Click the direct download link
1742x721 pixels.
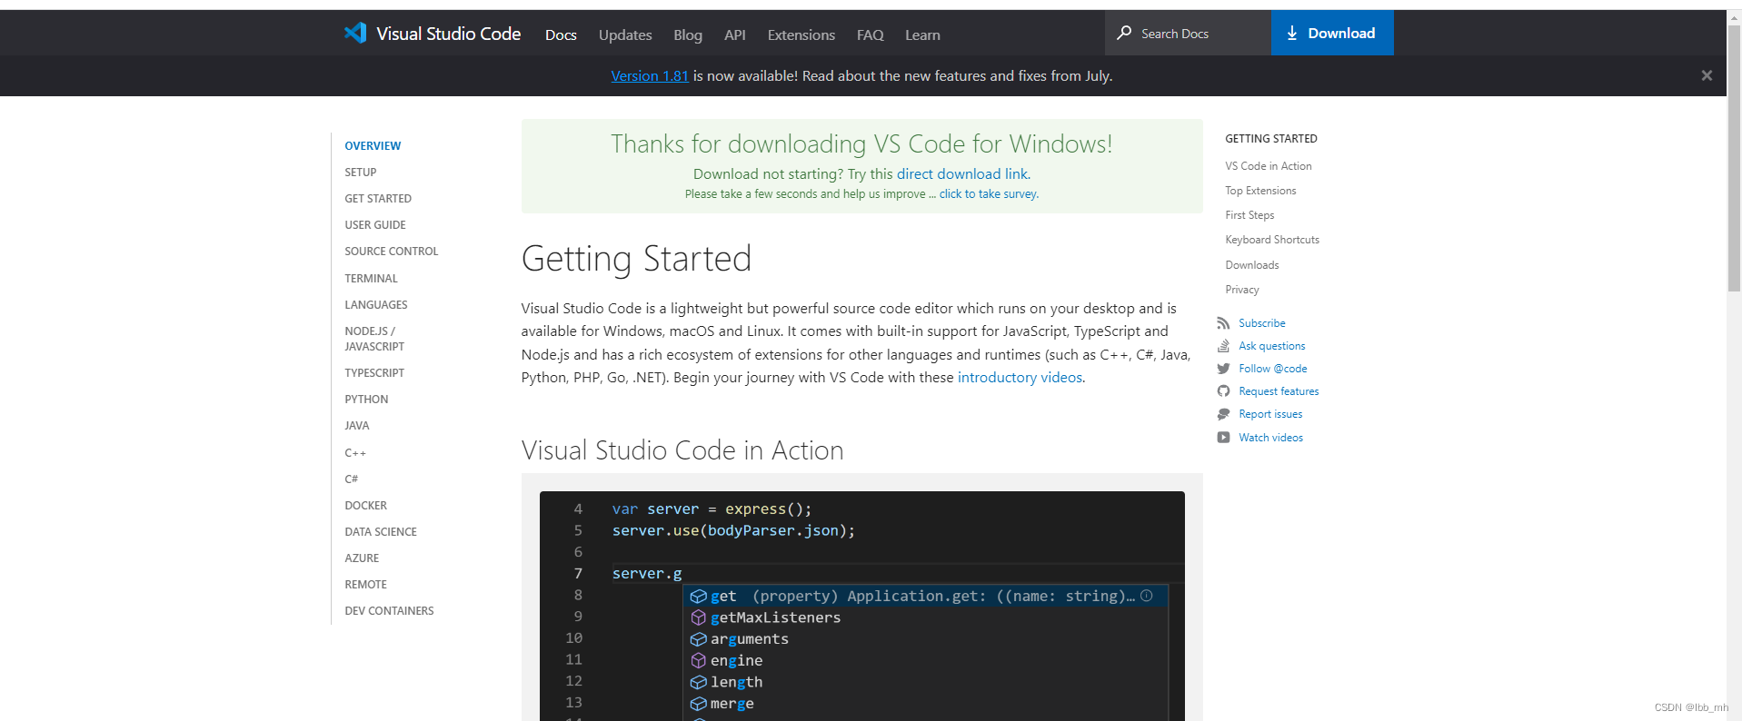(x=962, y=174)
